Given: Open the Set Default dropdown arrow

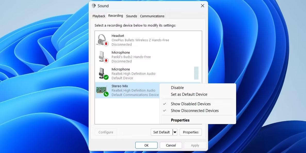Looking at the screenshot, I should [x=175, y=132].
